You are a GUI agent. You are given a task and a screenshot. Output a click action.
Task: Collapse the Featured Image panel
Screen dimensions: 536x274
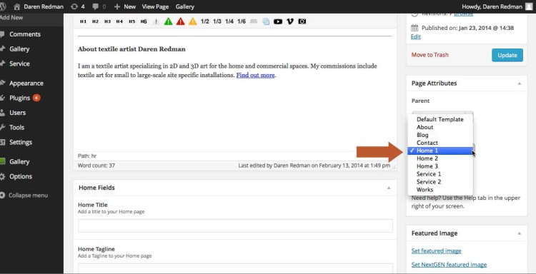(520, 233)
